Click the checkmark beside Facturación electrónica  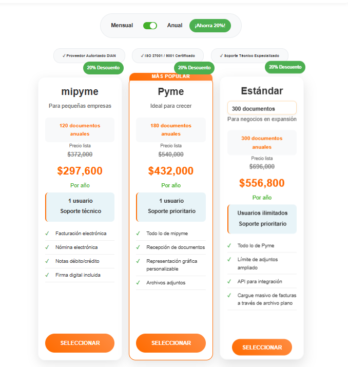pyautogui.click(x=48, y=234)
